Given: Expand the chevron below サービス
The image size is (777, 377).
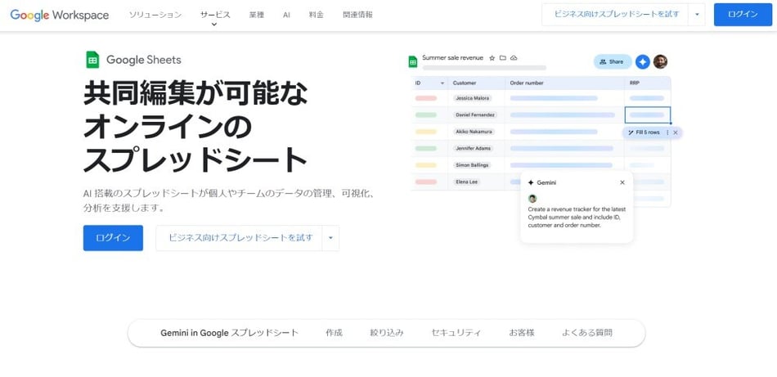Looking at the screenshot, I should tap(214, 25).
